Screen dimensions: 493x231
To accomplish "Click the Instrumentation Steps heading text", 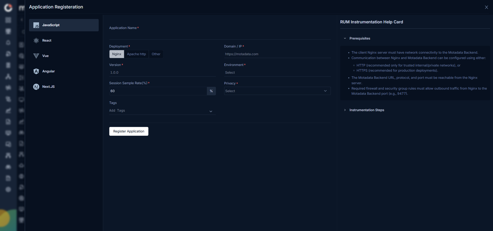I will click(367, 110).
